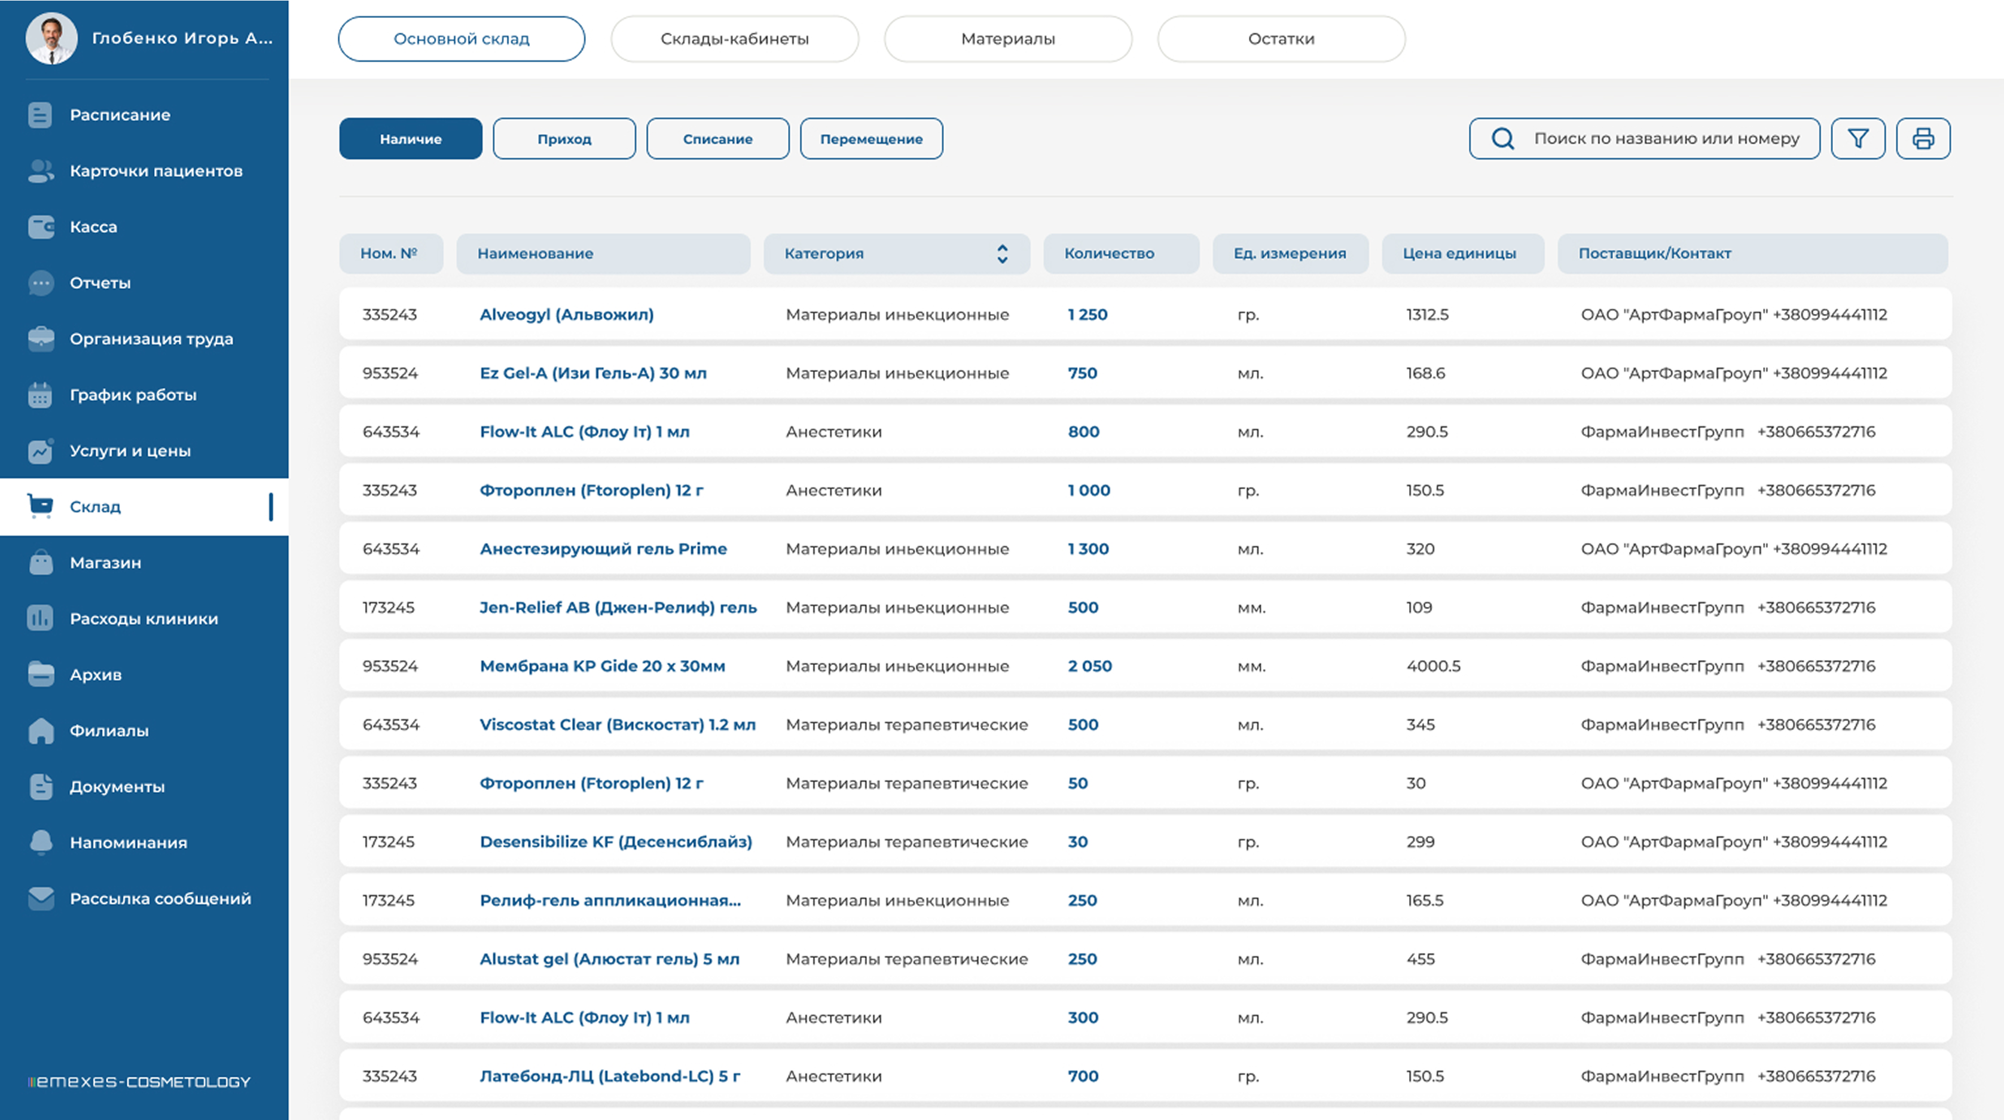
Task: Open Alveogyl (Альвожил) item link
Action: (566, 315)
